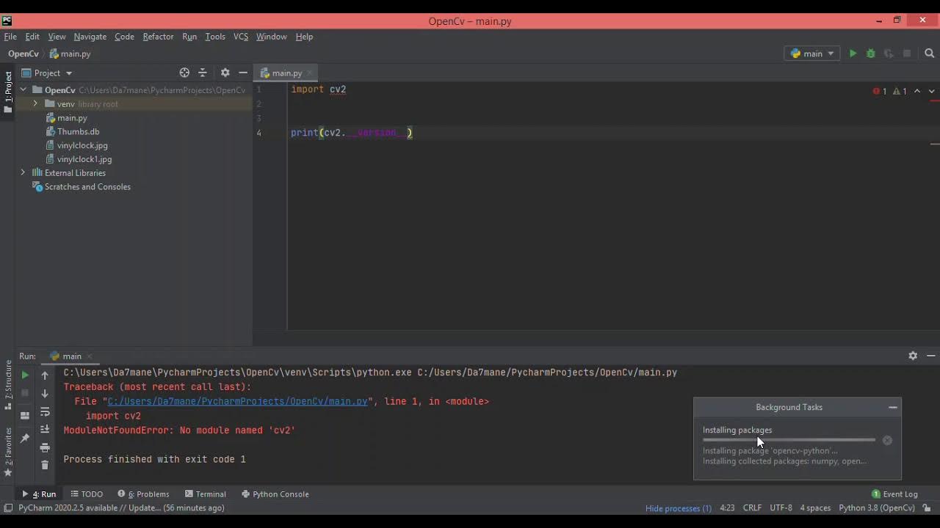Screen dimensions: 940x528
Task: Open the CRLF line separator selector
Action: click(752, 507)
